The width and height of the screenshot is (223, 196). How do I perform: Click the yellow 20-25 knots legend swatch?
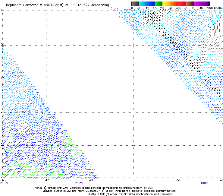coord(166,4)
